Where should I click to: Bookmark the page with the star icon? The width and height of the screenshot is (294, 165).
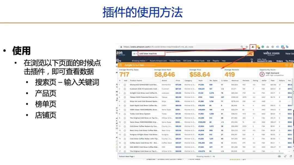coord(247,47)
